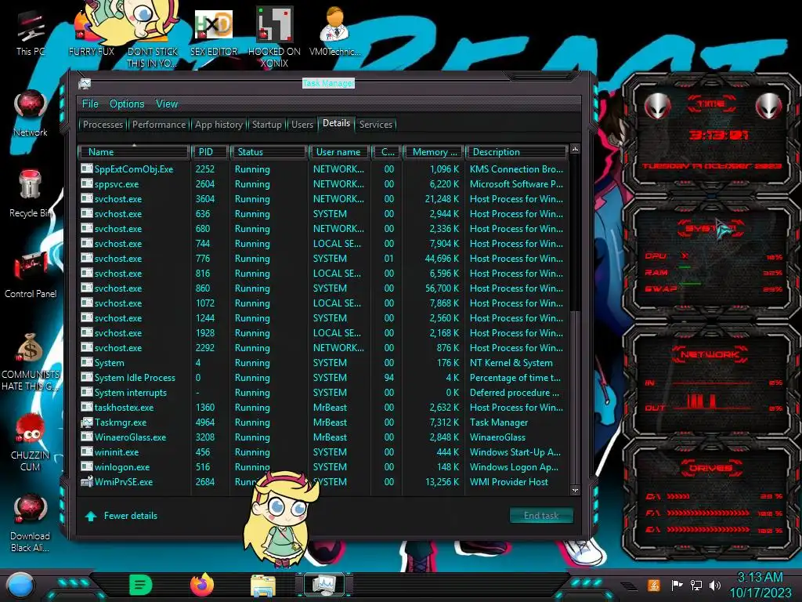Sort by the Memory column header
802x602 pixels.
(434, 152)
